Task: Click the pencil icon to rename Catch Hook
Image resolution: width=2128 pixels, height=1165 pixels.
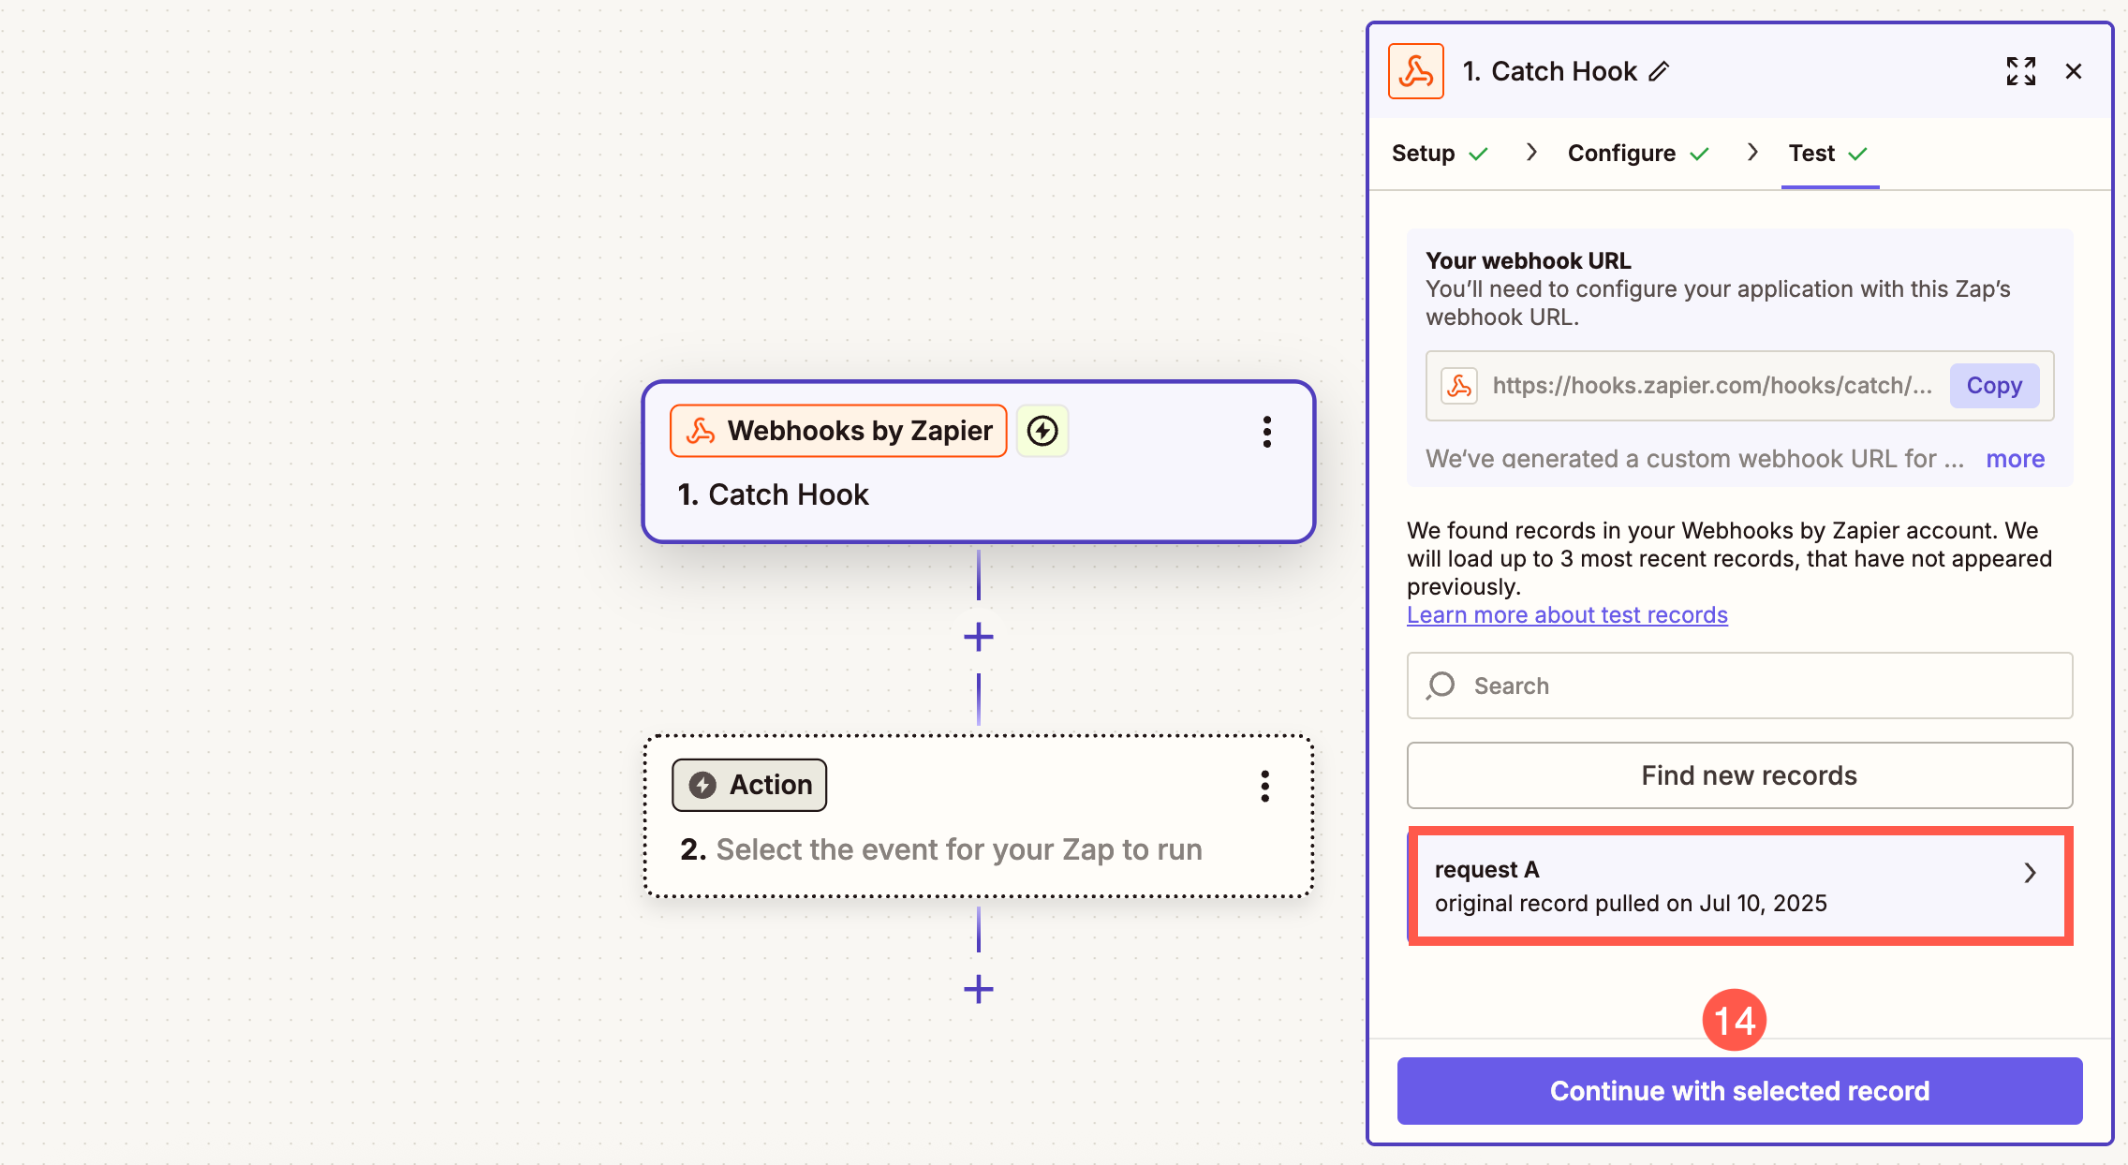Action: point(1659,71)
